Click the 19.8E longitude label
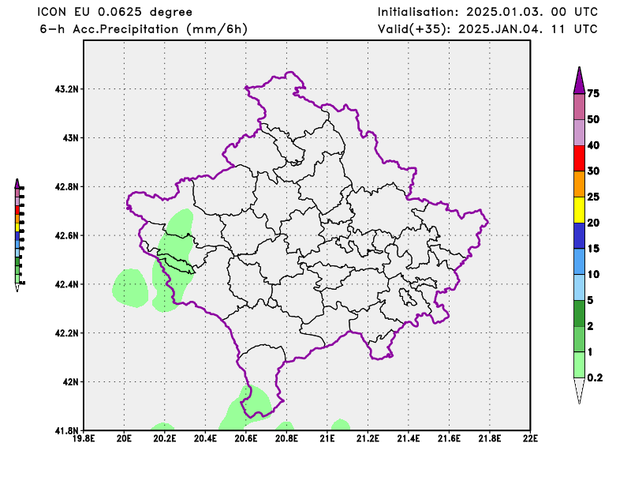The image size is (631, 488). click(x=84, y=438)
